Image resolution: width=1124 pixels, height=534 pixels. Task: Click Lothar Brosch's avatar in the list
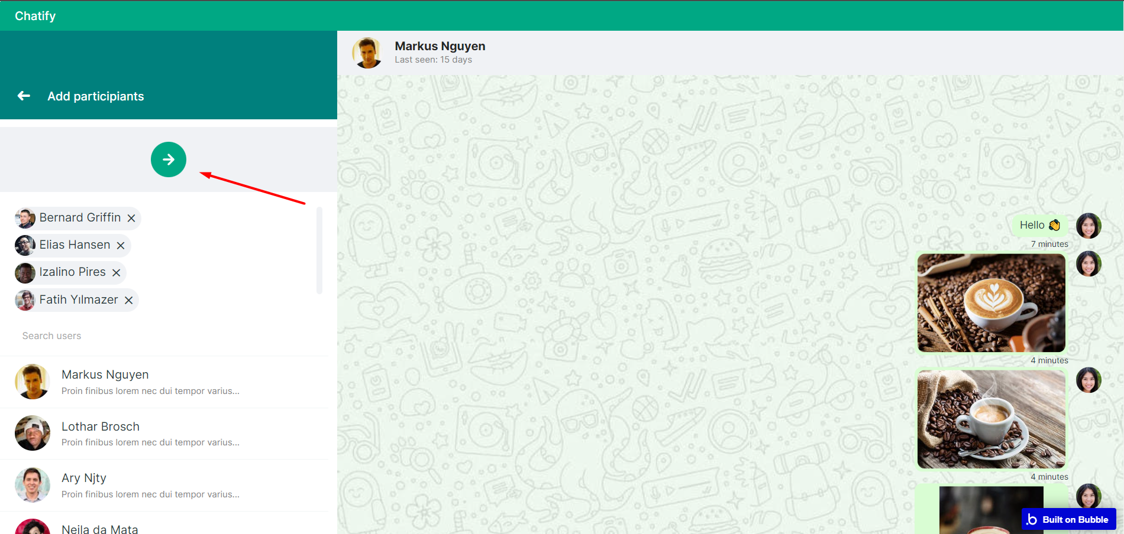pyautogui.click(x=33, y=433)
